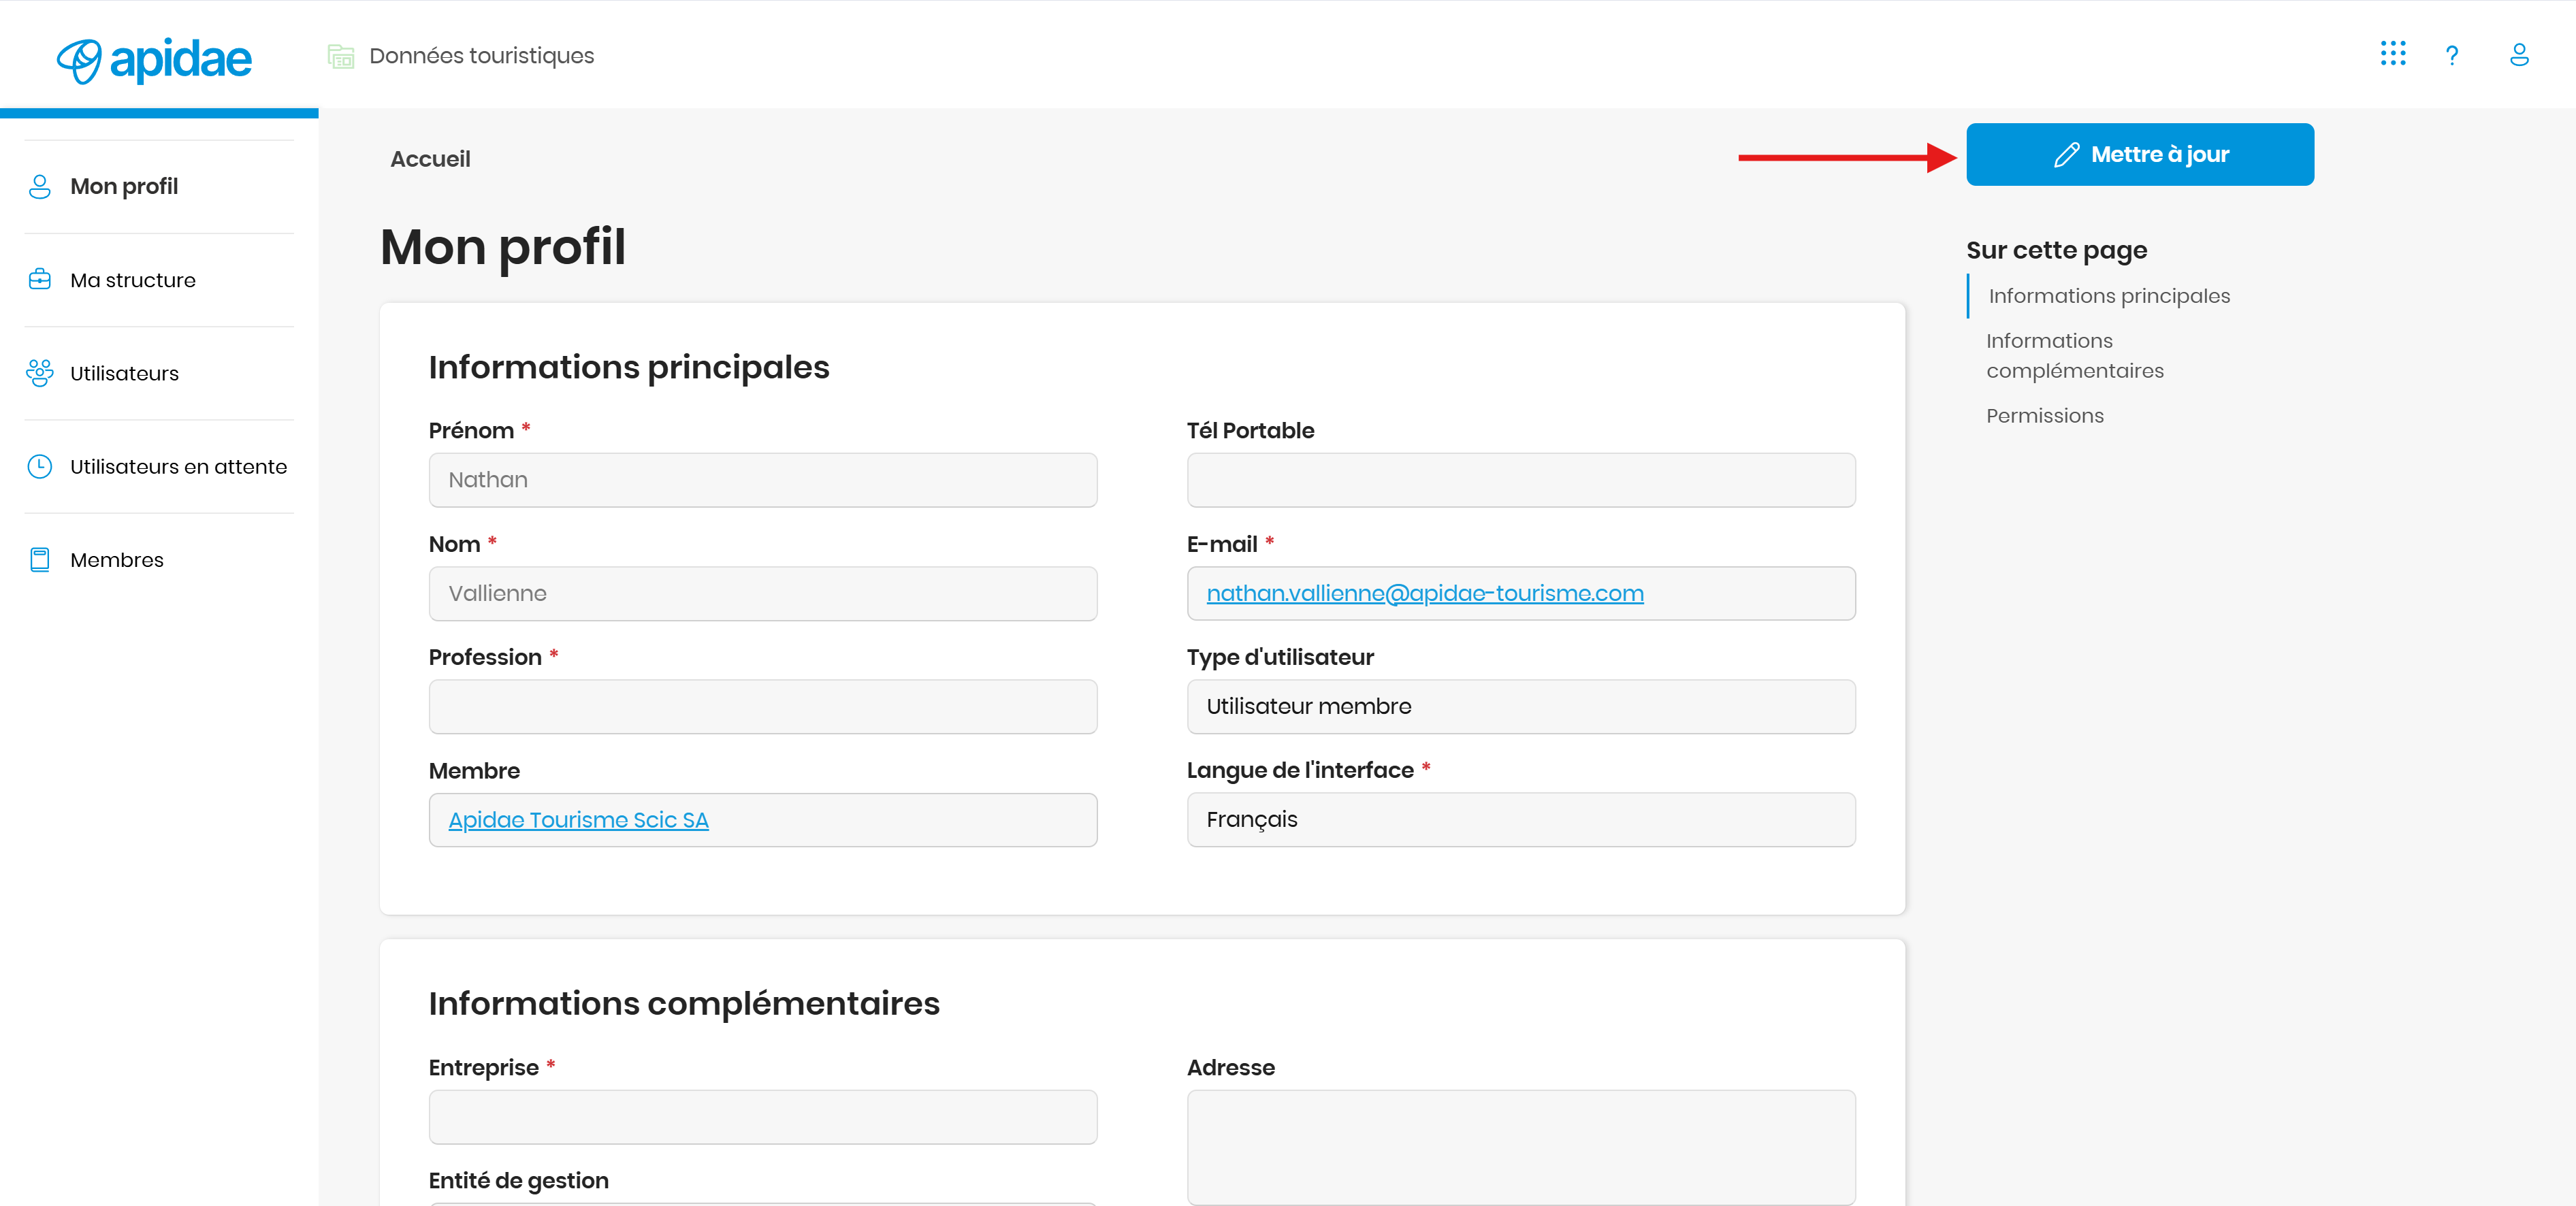This screenshot has width=2576, height=1206.
Task: Click the empty Entreprise field
Action: click(x=763, y=1117)
